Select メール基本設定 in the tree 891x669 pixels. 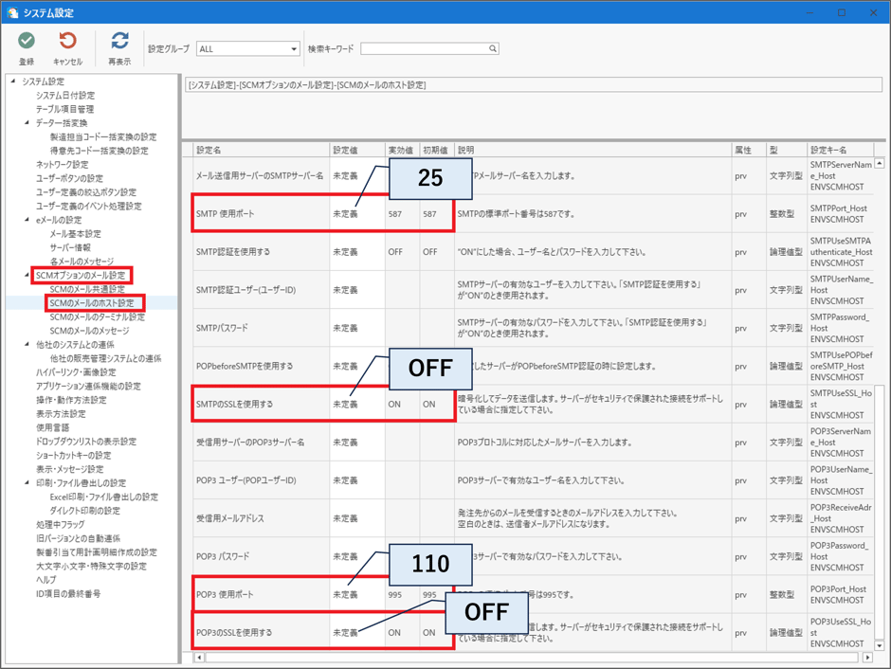click(76, 234)
